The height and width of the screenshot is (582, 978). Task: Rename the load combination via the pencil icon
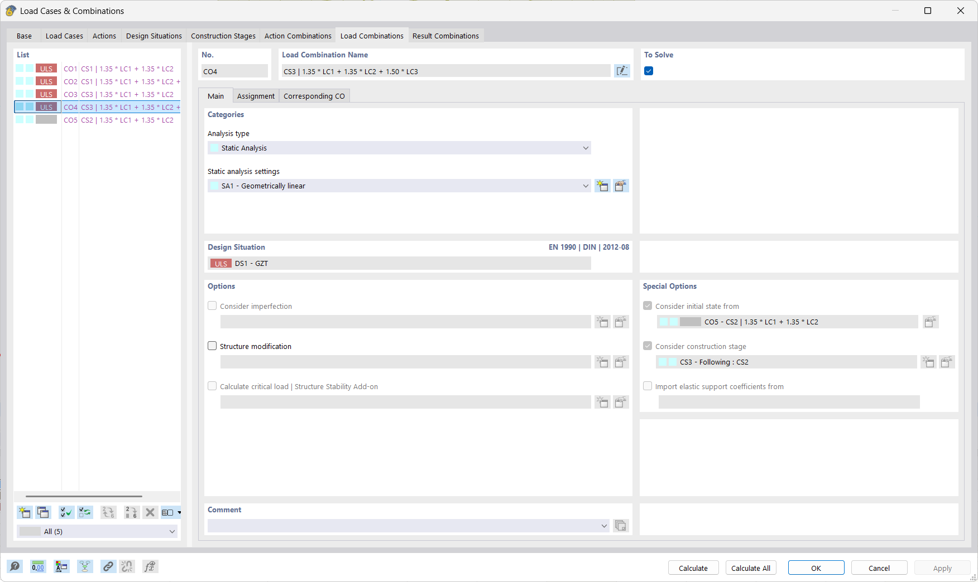[622, 71]
